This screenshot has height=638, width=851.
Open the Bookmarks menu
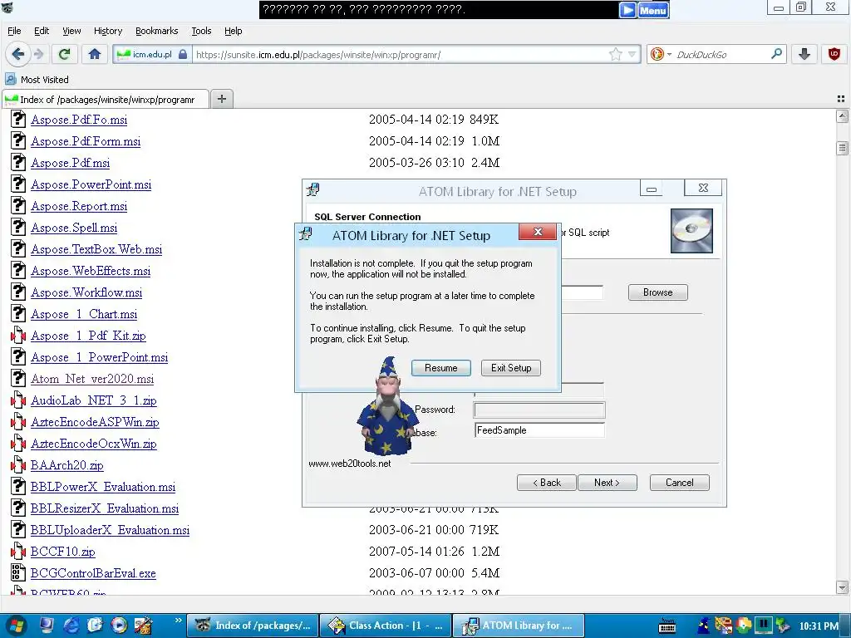point(157,31)
